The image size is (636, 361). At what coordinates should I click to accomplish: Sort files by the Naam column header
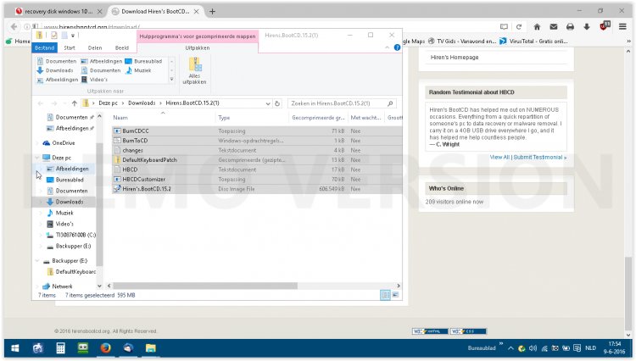coord(120,118)
